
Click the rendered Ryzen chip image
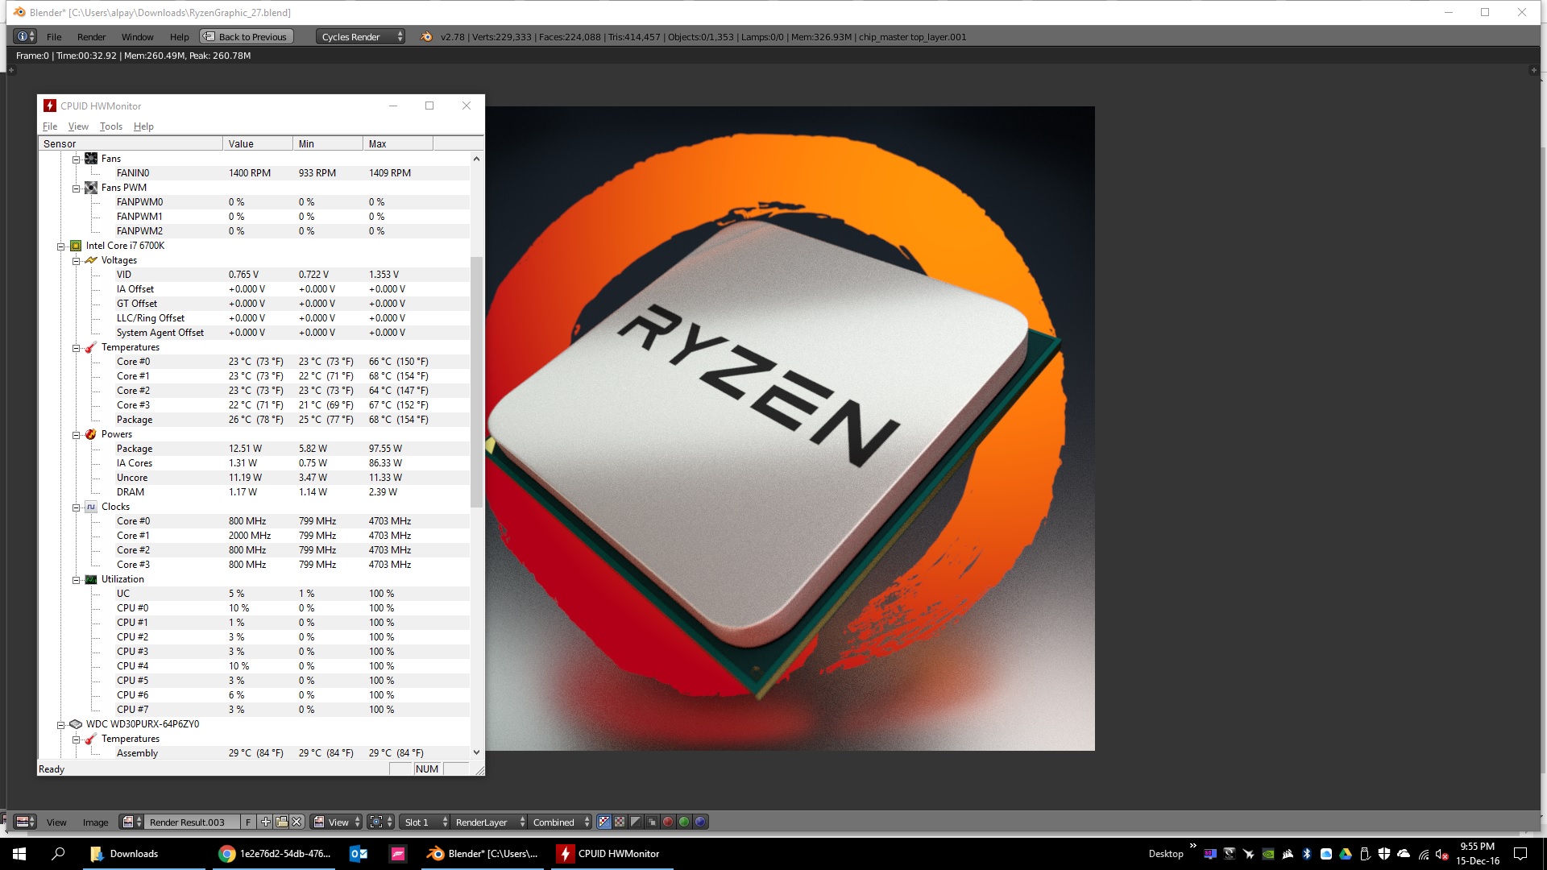coord(790,429)
